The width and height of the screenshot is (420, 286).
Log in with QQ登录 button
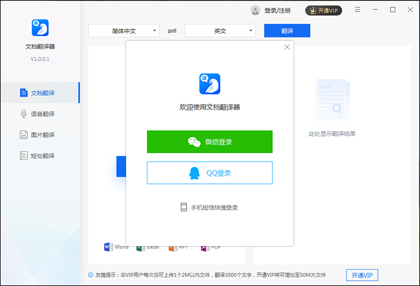(x=210, y=173)
